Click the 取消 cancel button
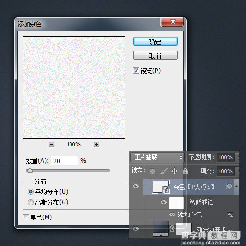 tap(155, 55)
